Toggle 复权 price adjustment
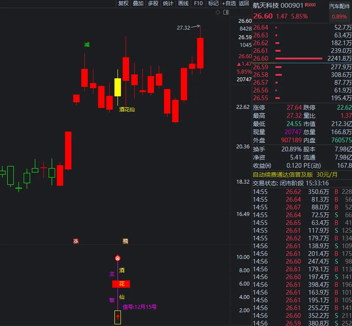 tap(124, 3)
